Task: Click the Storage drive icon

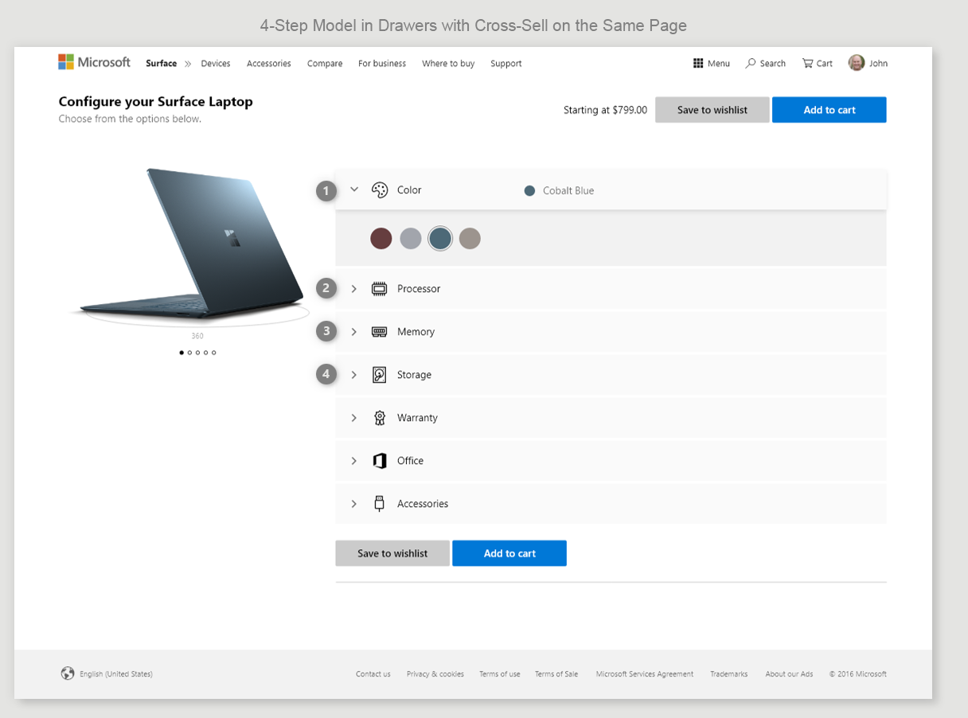Action: point(380,375)
